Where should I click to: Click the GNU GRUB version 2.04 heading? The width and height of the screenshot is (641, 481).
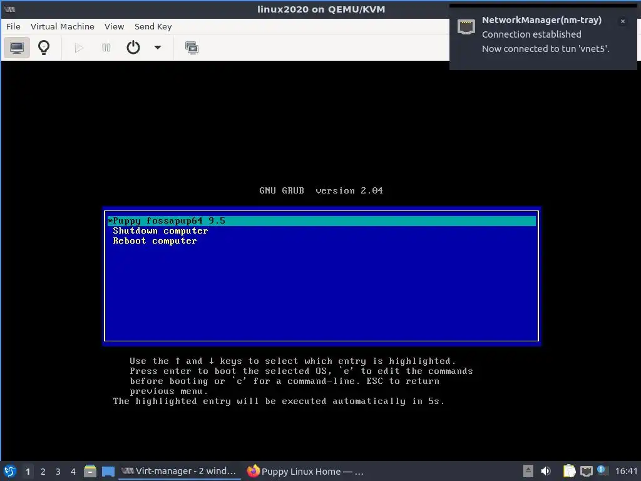321,190
